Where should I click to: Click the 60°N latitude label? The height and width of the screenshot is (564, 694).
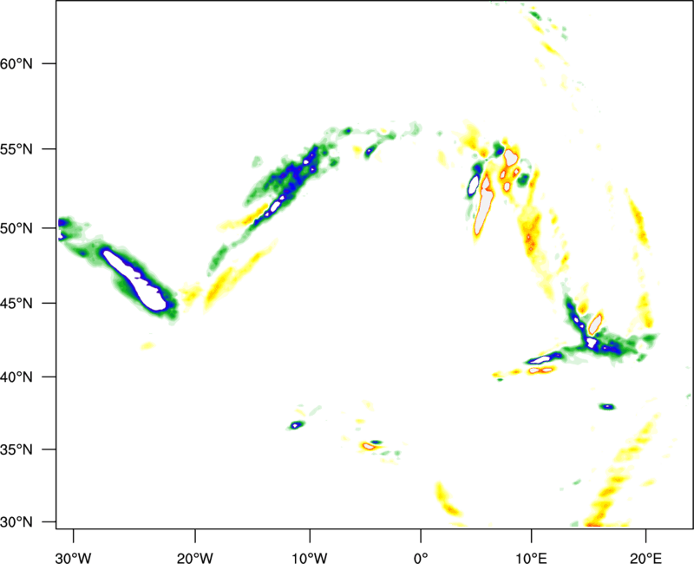click(16, 63)
